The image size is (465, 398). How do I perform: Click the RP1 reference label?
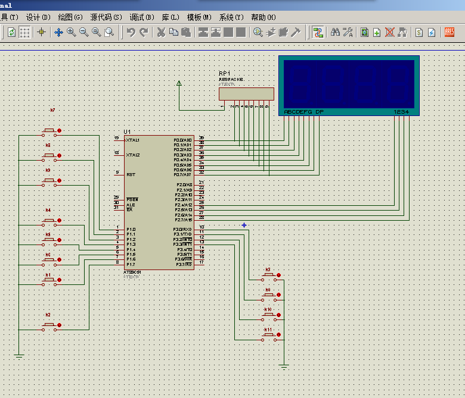224,73
